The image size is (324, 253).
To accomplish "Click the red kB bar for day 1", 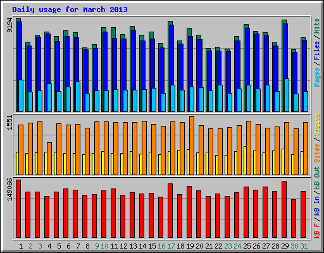I will (x=18, y=209).
